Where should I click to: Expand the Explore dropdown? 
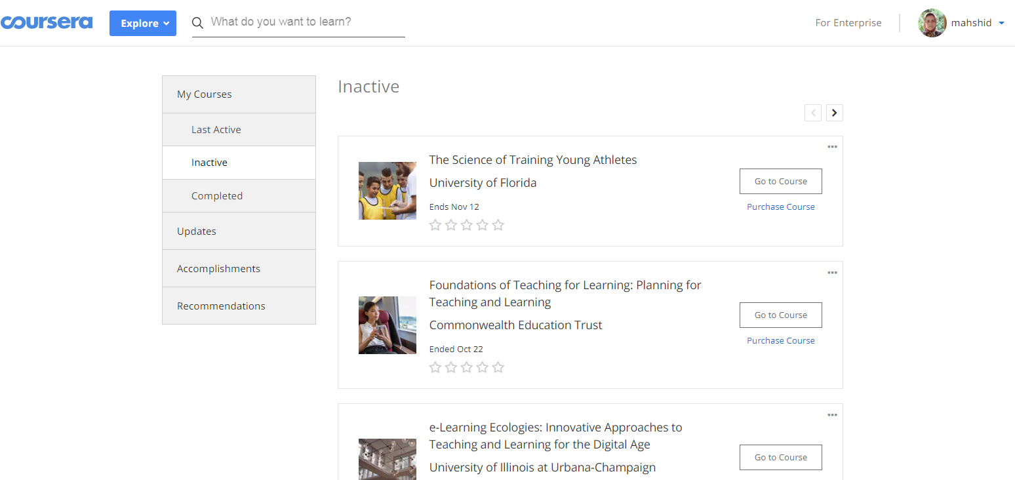coord(143,23)
